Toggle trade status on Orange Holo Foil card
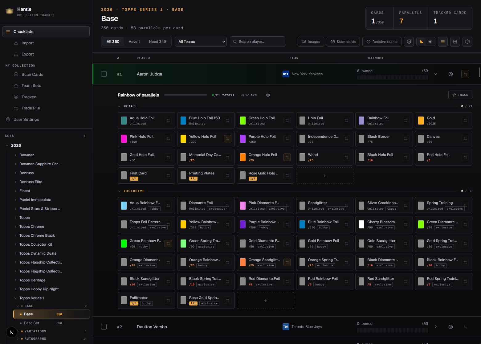 pos(287,157)
